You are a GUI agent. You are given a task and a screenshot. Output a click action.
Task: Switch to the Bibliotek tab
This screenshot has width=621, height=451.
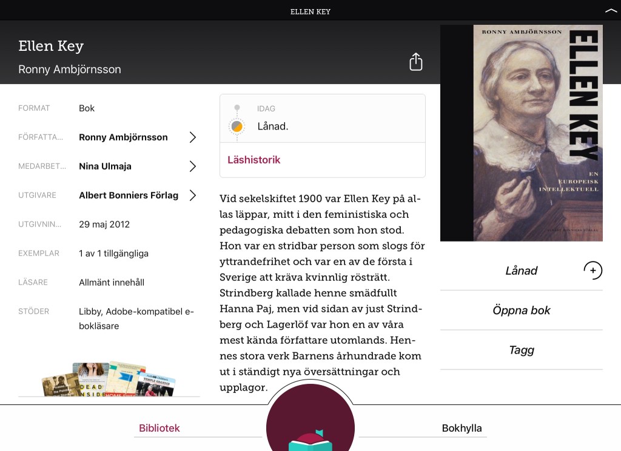pos(159,428)
